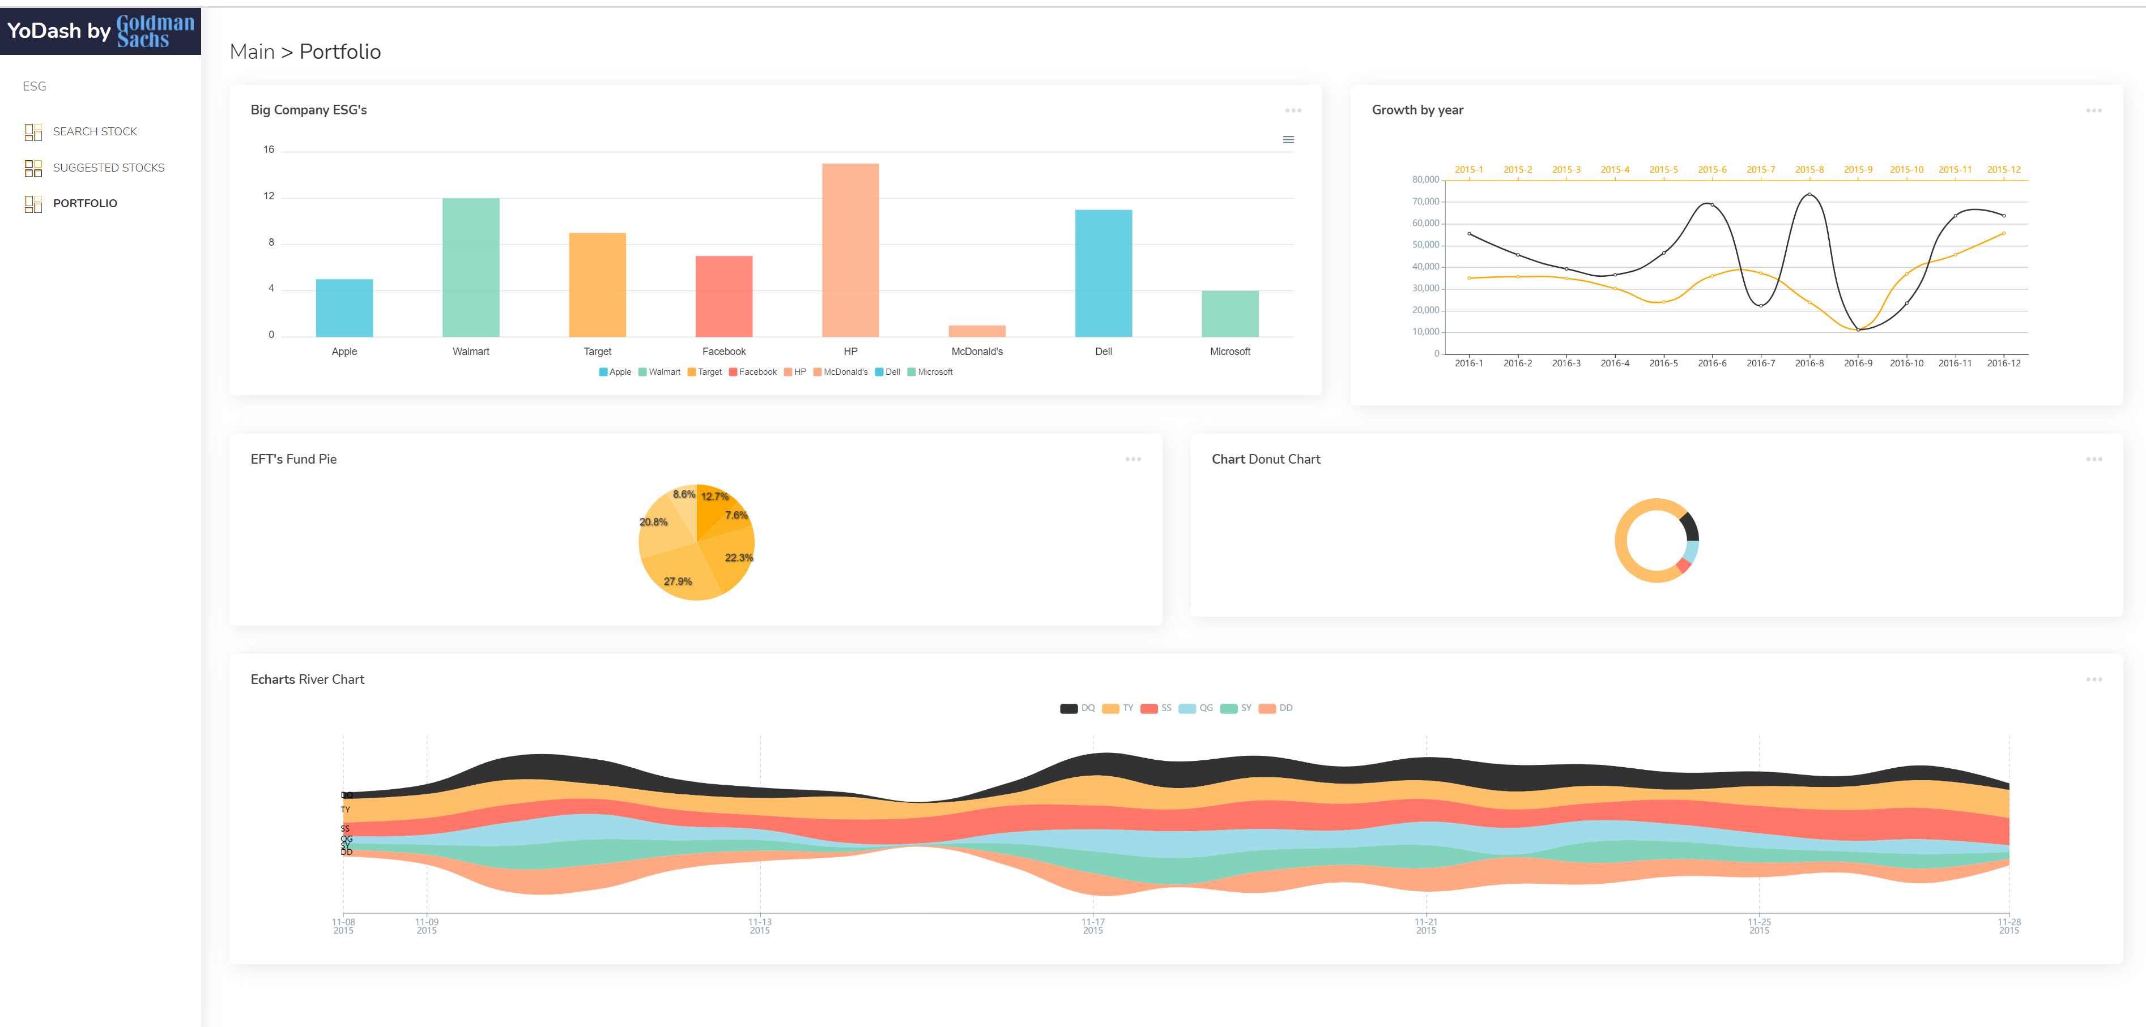Toggle the QG legend entry in river chart
The image size is (2146, 1027).
1197,708
